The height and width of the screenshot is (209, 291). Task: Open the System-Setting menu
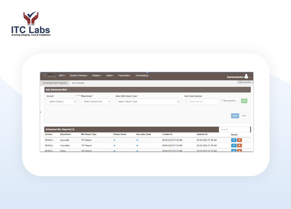click(x=78, y=76)
